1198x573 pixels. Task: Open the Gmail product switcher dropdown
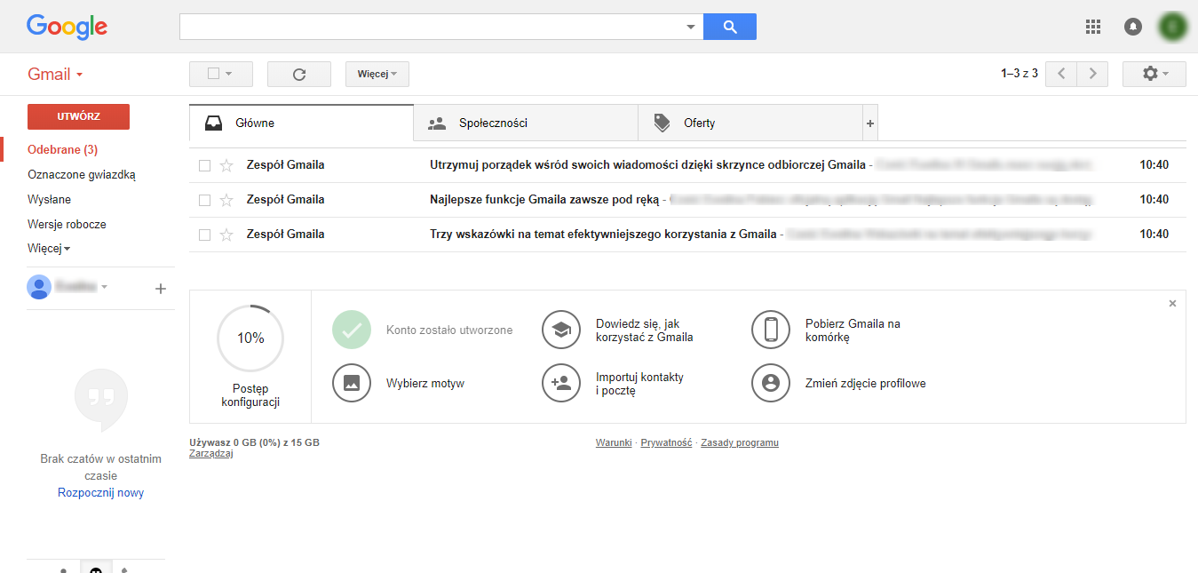click(55, 75)
